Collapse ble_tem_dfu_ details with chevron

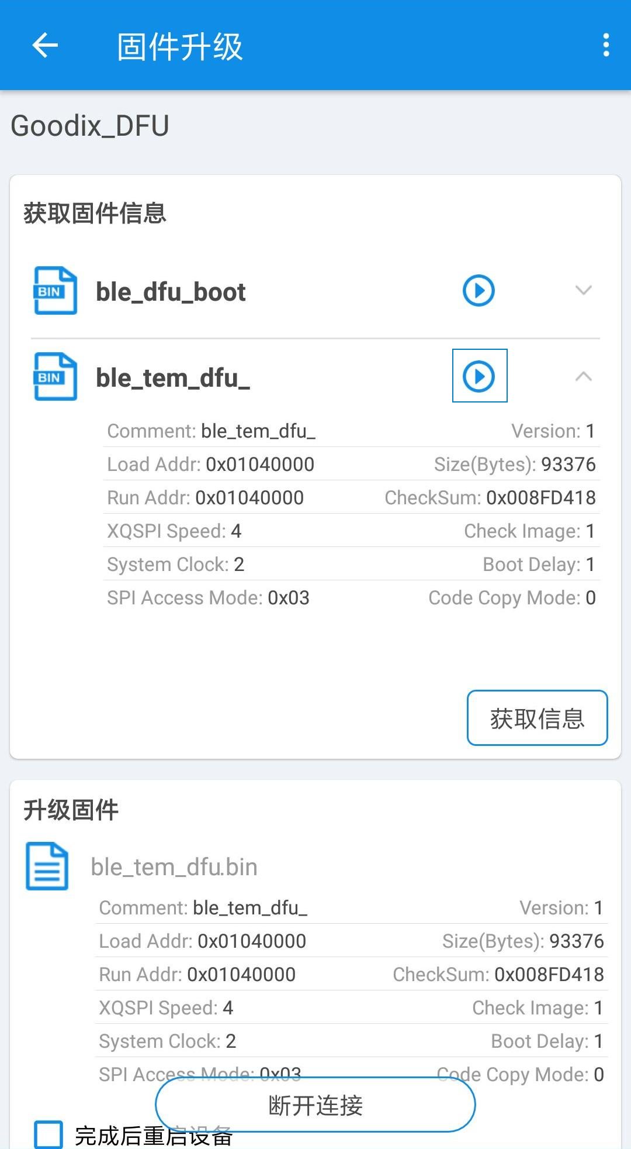(584, 376)
